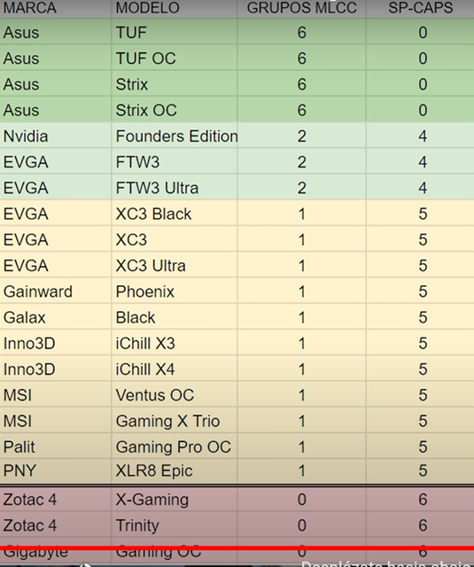Select the Founders Edition model cell
The image size is (474, 567).
tap(175, 136)
